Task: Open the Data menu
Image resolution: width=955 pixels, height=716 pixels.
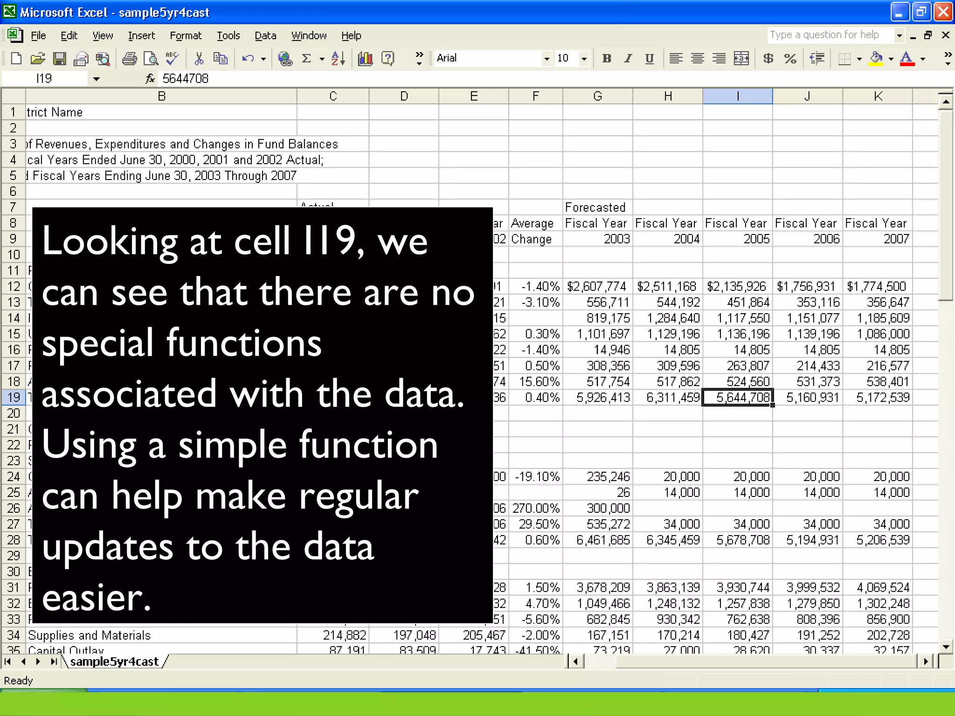Action: click(265, 35)
